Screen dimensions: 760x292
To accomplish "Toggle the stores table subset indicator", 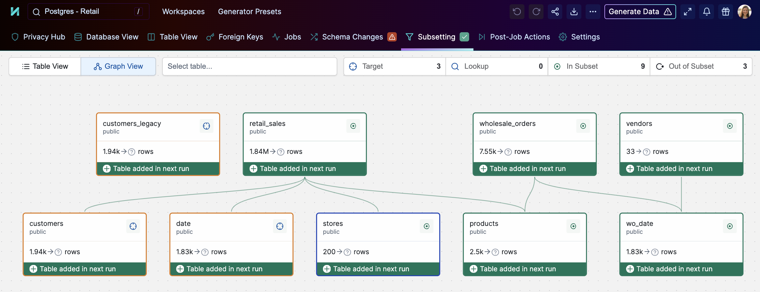I will pos(426,226).
